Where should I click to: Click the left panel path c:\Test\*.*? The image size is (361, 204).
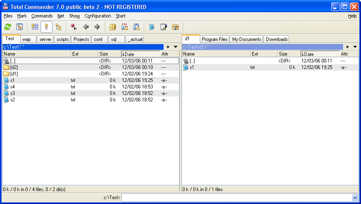83,47
